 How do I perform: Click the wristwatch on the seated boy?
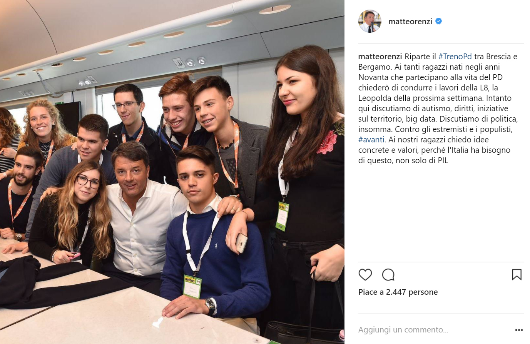click(x=210, y=306)
